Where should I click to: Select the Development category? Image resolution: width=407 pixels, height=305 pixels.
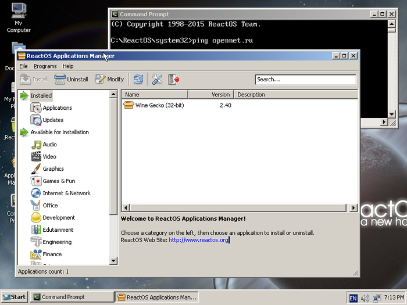point(59,217)
